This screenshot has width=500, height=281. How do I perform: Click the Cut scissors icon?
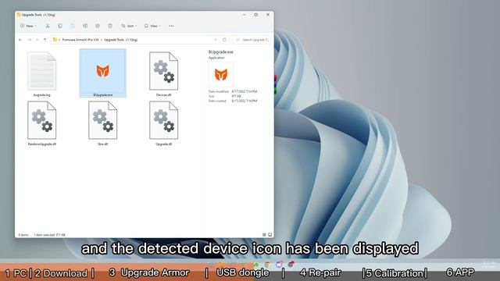[x=48, y=26]
